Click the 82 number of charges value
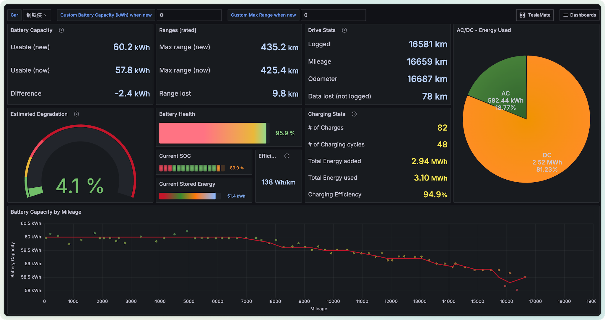 pyautogui.click(x=442, y=128)
